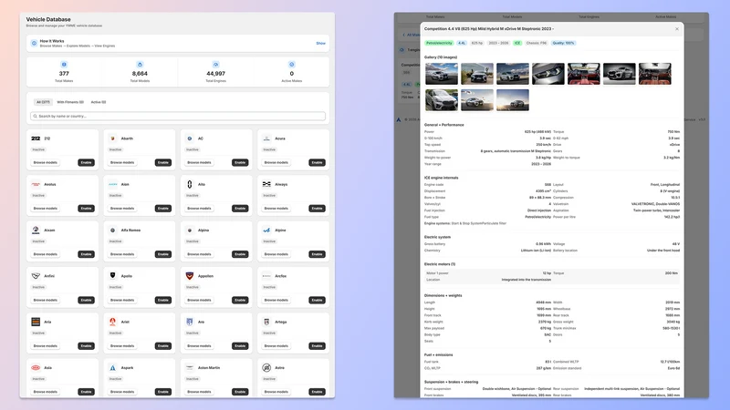Click the Asia brand logo
This screenshot has height=410, width=730.
click(x=36, y=368)
